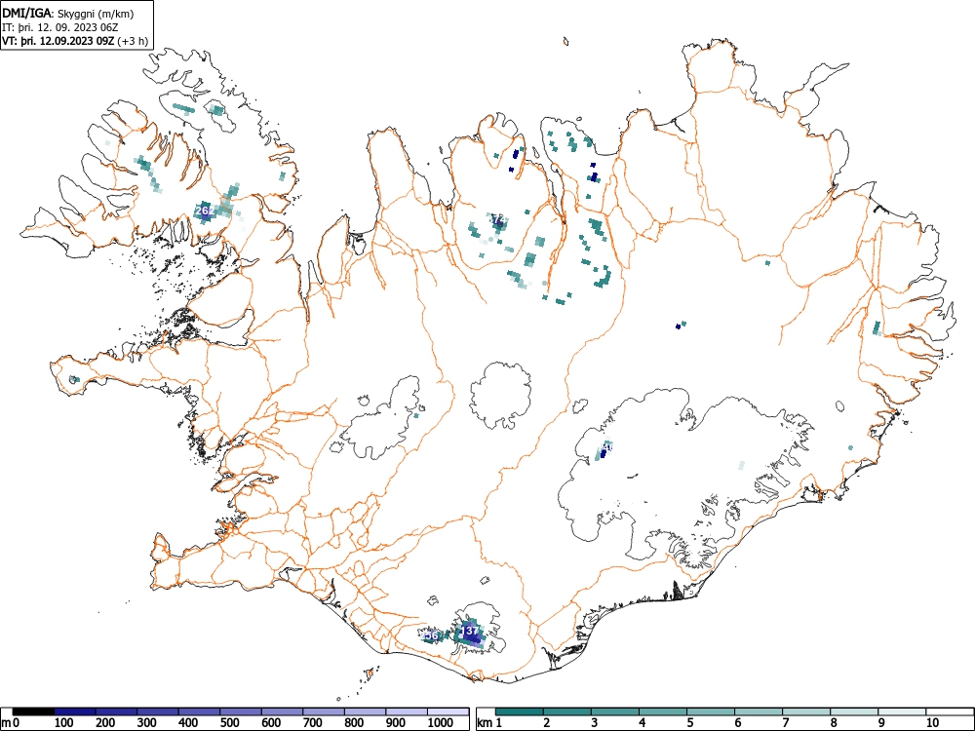
Task: Click the "300" label on the metre legend
Action: tap(147, 723)
